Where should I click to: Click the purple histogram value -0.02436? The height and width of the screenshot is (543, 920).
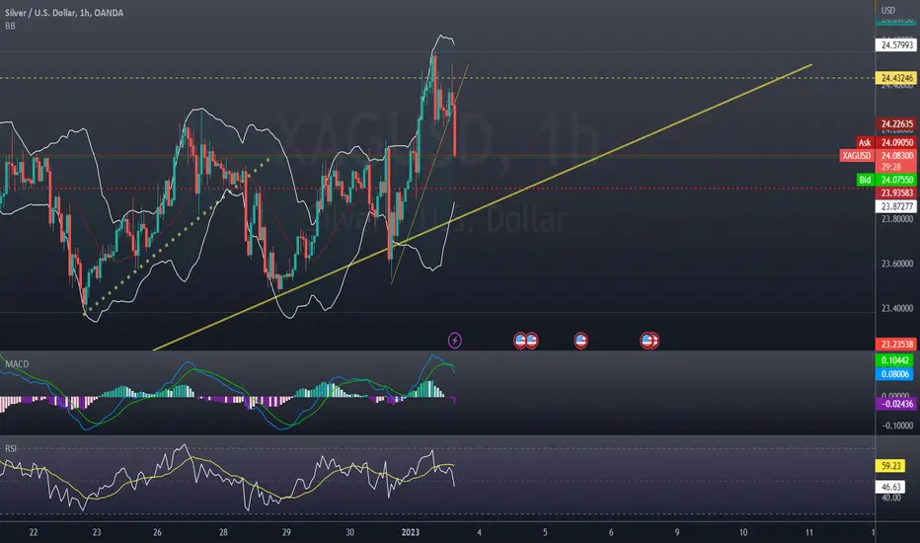click(896, 404)
